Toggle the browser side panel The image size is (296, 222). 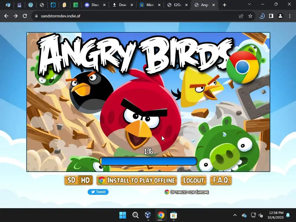tap(271, 16)
